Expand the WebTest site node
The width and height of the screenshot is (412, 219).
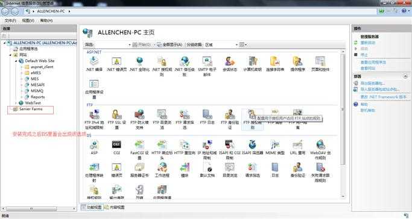(x=16, y=103)
